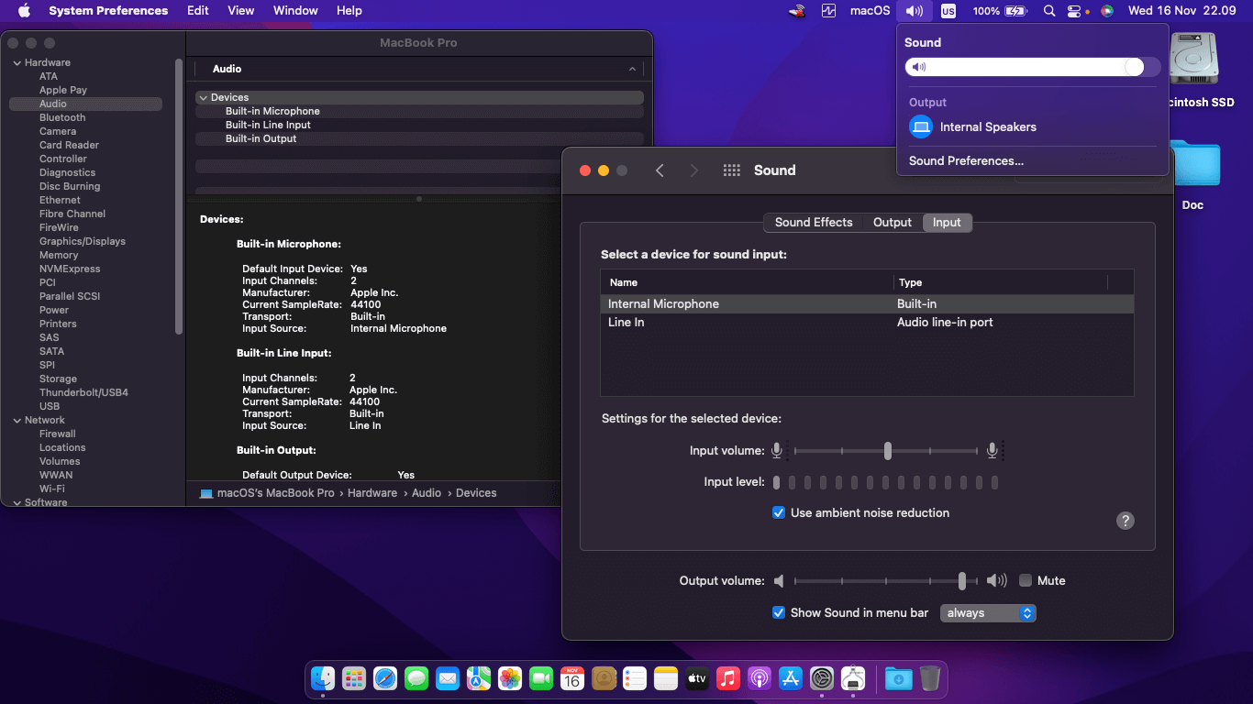1253x704 pixels.
Task: Click Siri icon in menu bar
Action: click(1107, 11)
